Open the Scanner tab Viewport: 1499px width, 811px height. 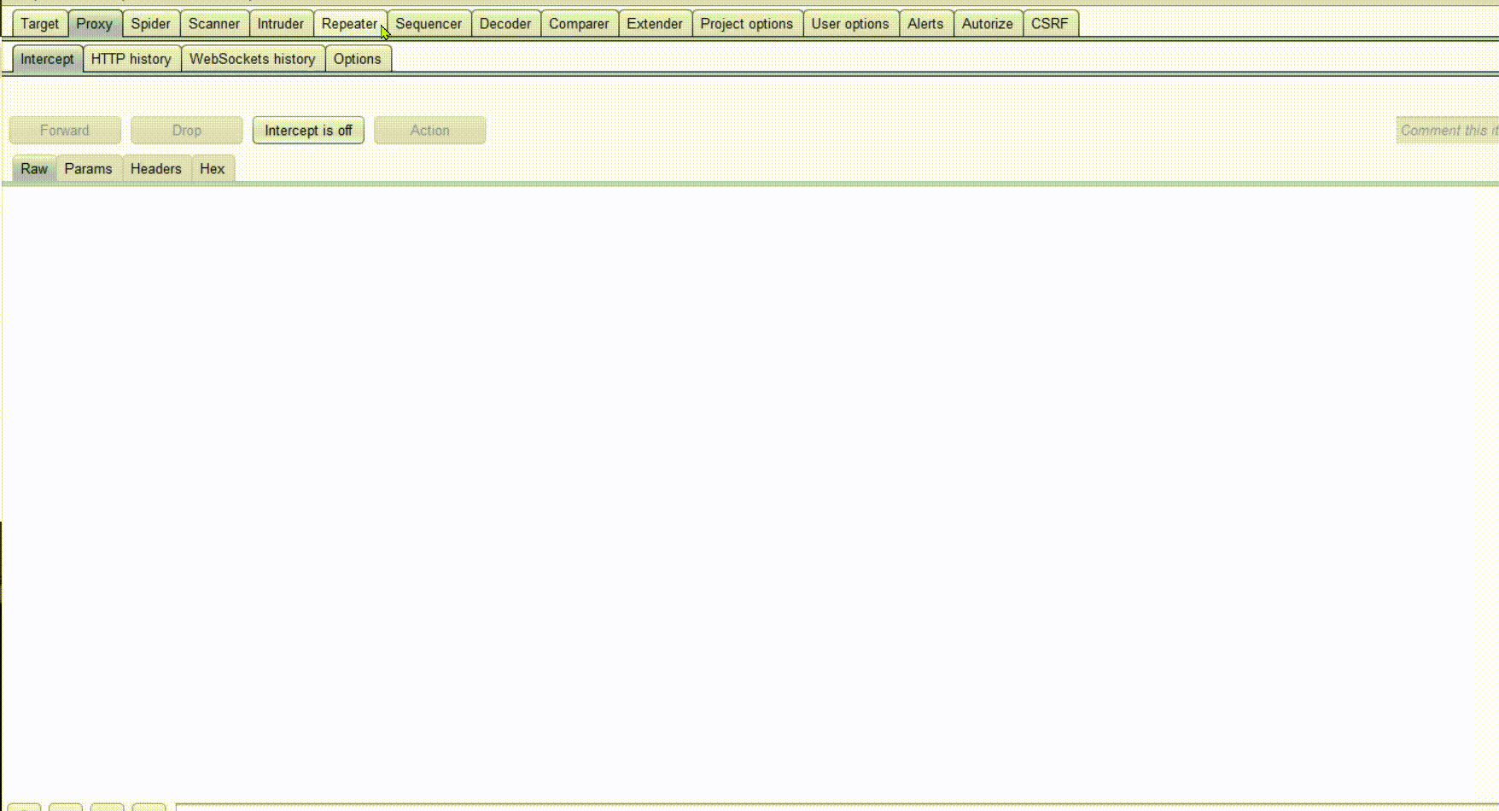(x=214, y=24)
